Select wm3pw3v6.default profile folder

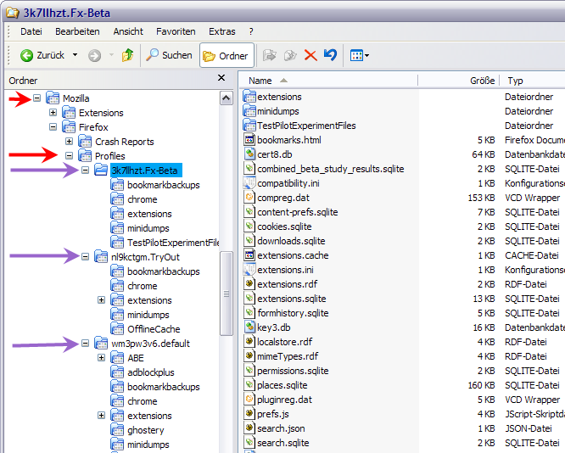click(x=150, y=344)
